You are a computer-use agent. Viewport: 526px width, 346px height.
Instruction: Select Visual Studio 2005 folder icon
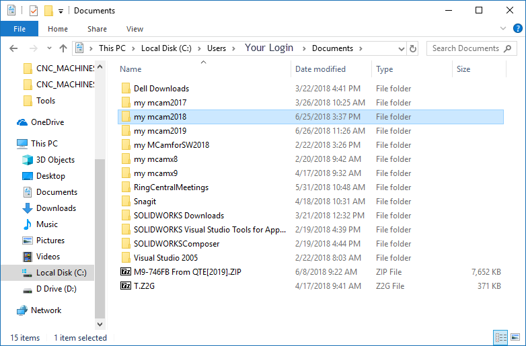click(x=126, y=257)
